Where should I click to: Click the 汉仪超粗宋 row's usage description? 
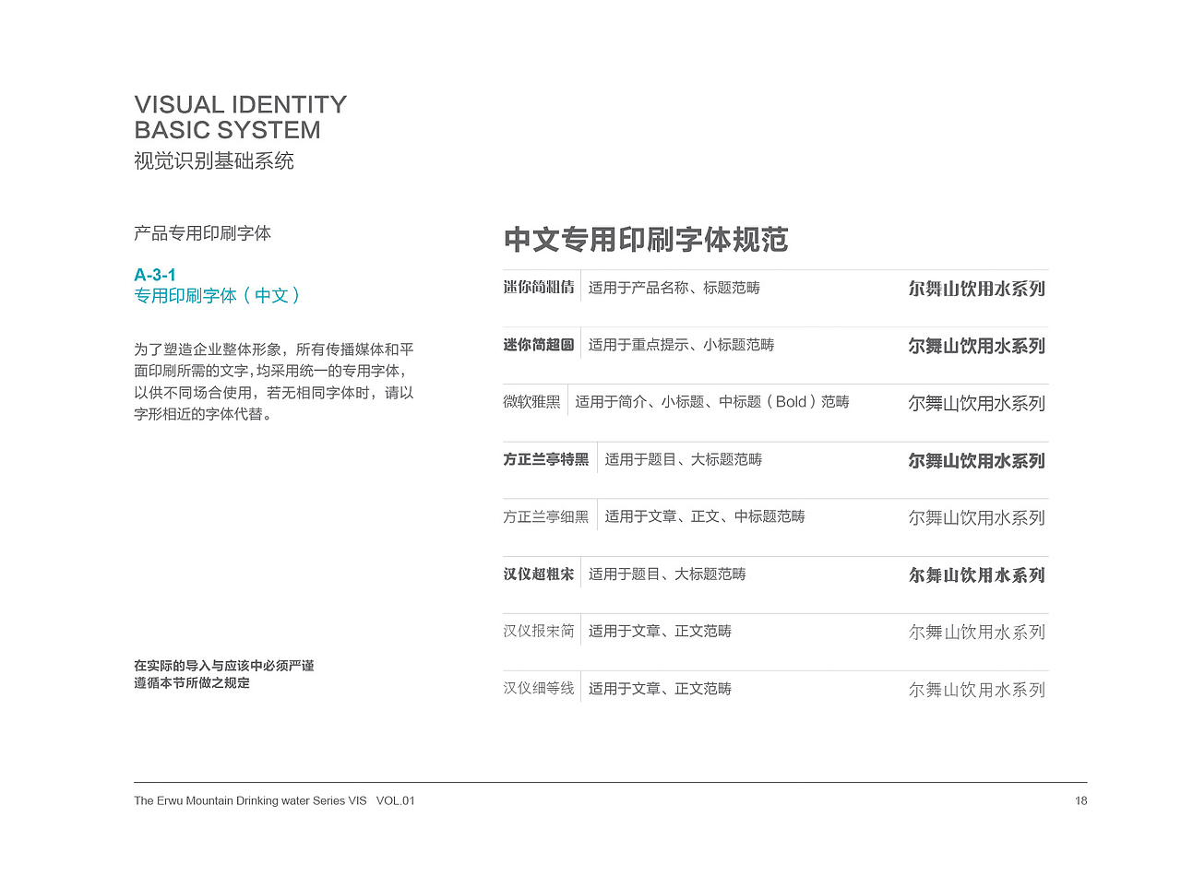tap(667, 574)
